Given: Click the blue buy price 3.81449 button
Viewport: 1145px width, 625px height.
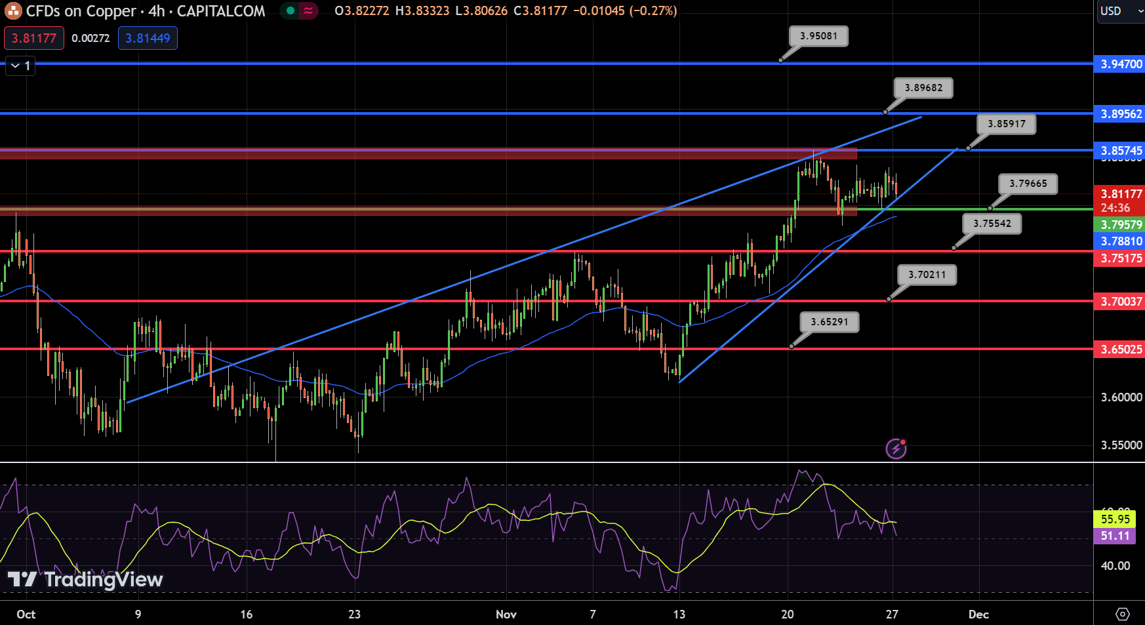Looking at the screenshot, I should point(148,38).
